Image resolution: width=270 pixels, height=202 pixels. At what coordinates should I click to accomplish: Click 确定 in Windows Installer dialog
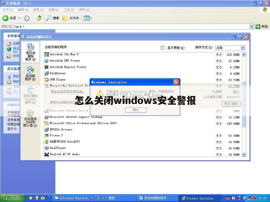pos(136,110)
